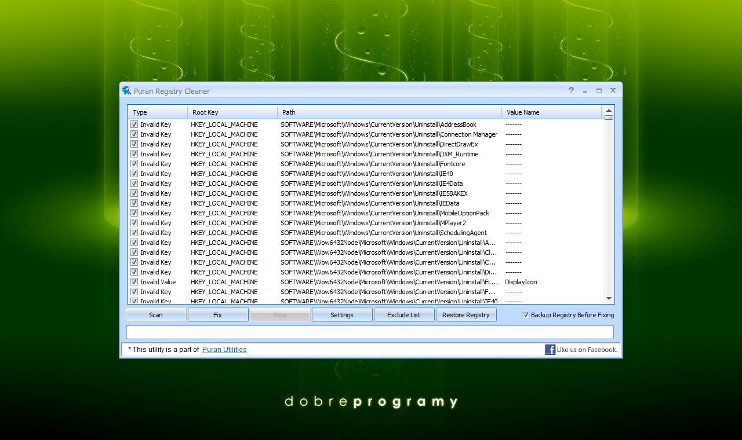Click the Restore Registry button
Image resolution: width=742 pixels, height=440 pixels.
click(x=466, y=315)
